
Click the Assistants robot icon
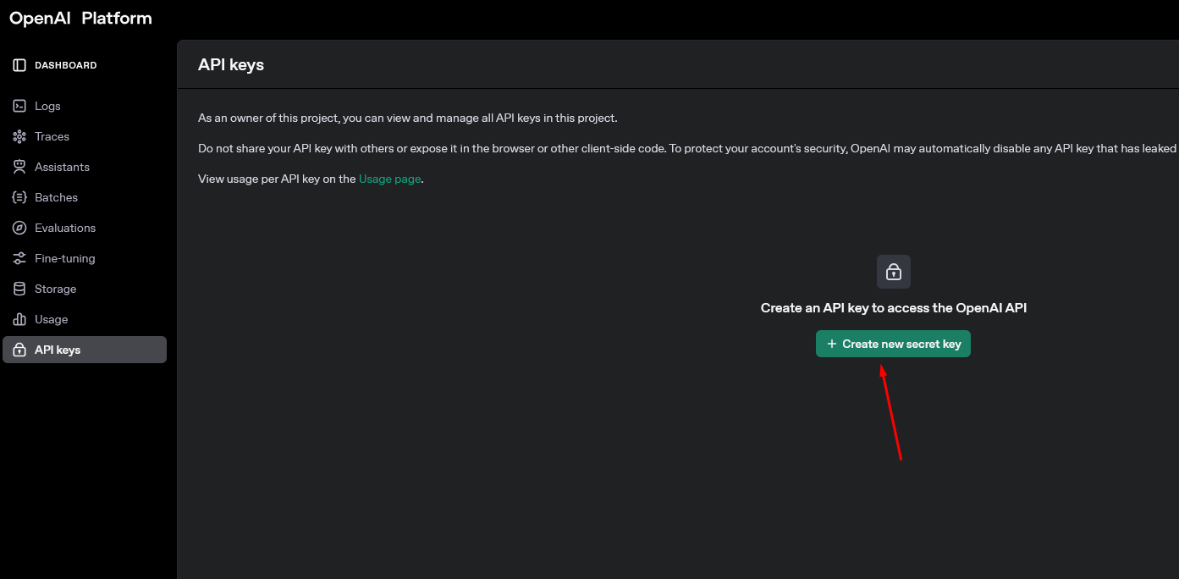(19, 167)
